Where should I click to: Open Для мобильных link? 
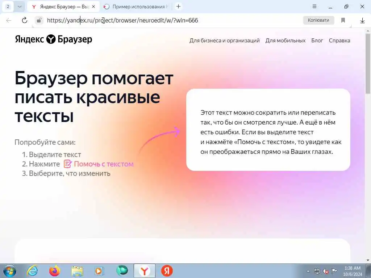click(x=285, y=41)
